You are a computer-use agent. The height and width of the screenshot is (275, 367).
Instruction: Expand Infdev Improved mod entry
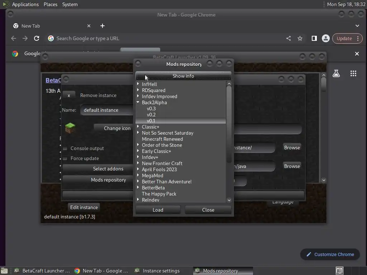coord(138,96)
